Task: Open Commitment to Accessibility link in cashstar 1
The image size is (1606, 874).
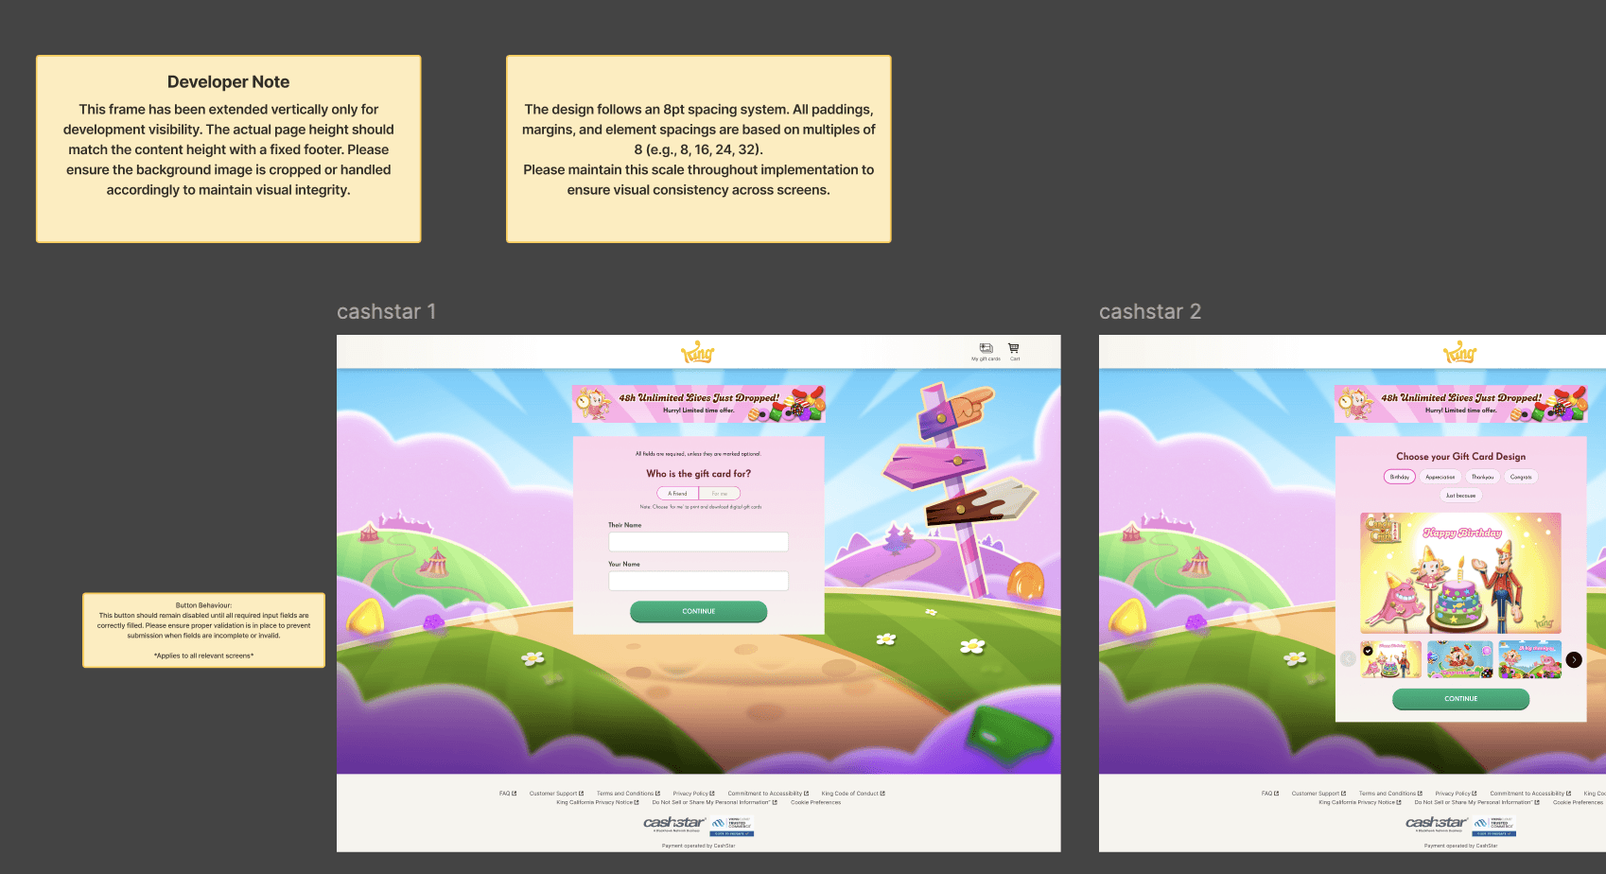Action: coord(768,794)
